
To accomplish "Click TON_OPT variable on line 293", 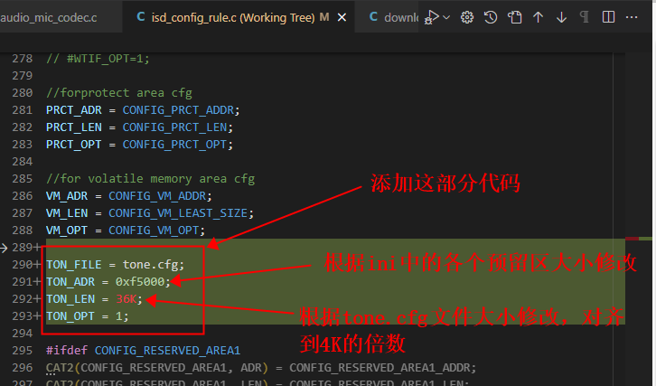I will coord(70,316).
